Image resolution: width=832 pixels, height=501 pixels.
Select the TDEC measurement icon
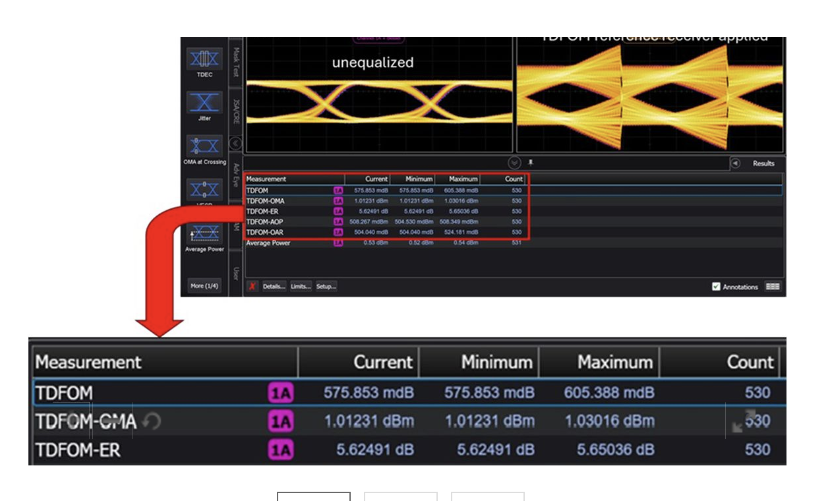(204, 59)
